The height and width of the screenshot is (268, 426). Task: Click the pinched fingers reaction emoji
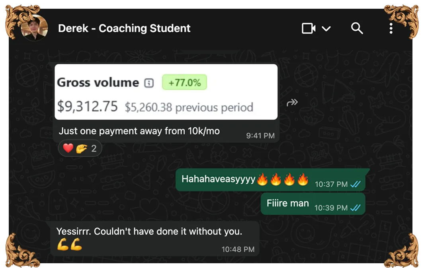click(x=82, y=148)
